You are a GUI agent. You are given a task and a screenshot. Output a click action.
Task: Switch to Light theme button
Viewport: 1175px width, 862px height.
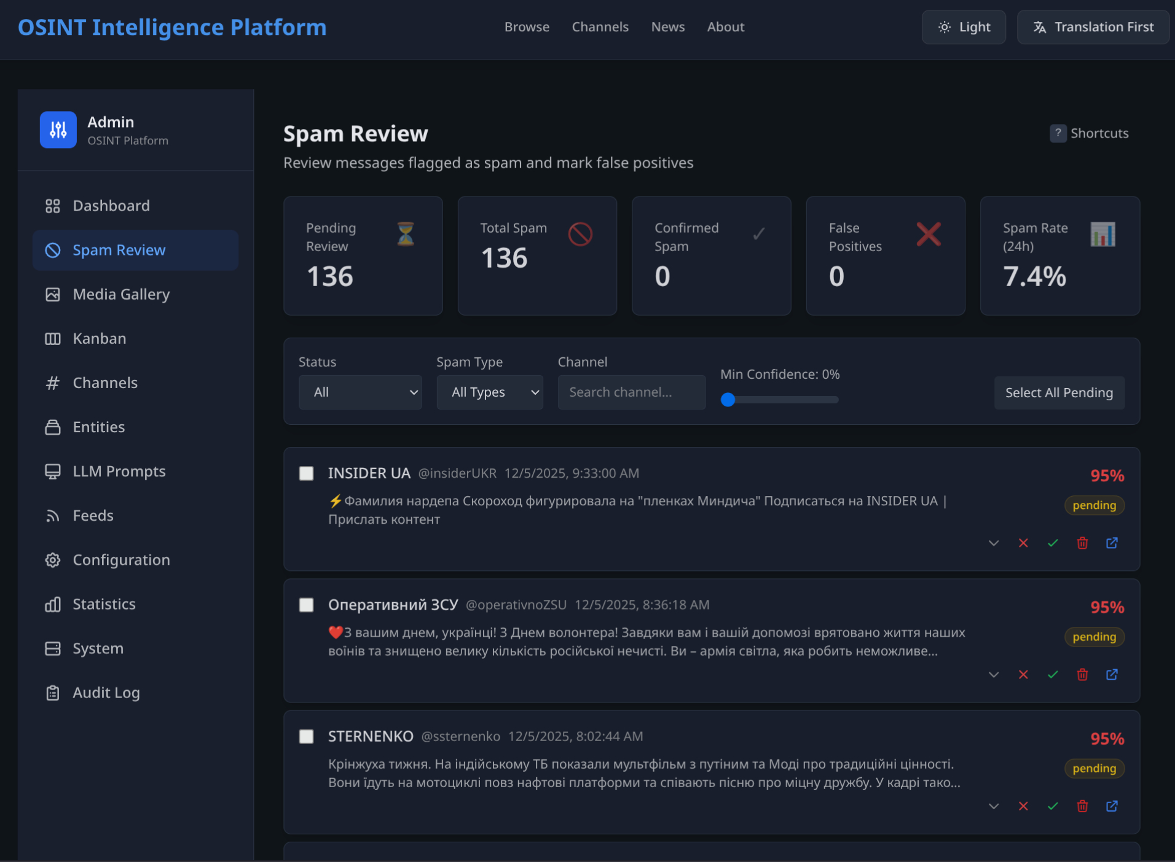click(963, 27)
